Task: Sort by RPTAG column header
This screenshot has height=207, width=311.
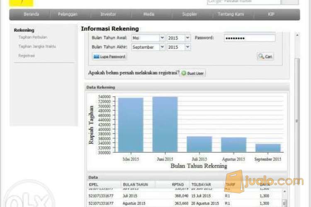Action: click(x=172, y=184)
